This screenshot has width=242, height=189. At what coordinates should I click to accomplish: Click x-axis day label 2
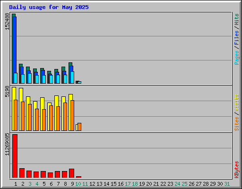[23, 184]
